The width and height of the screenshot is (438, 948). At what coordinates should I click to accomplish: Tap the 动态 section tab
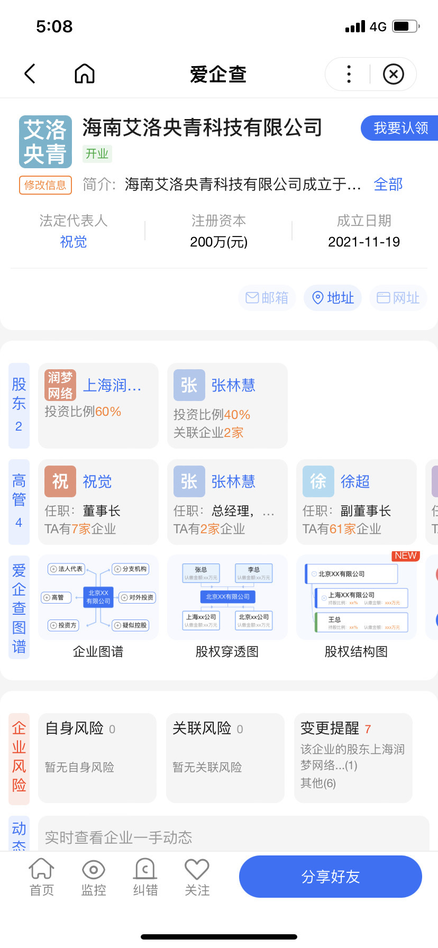click(x=19, y=834)
